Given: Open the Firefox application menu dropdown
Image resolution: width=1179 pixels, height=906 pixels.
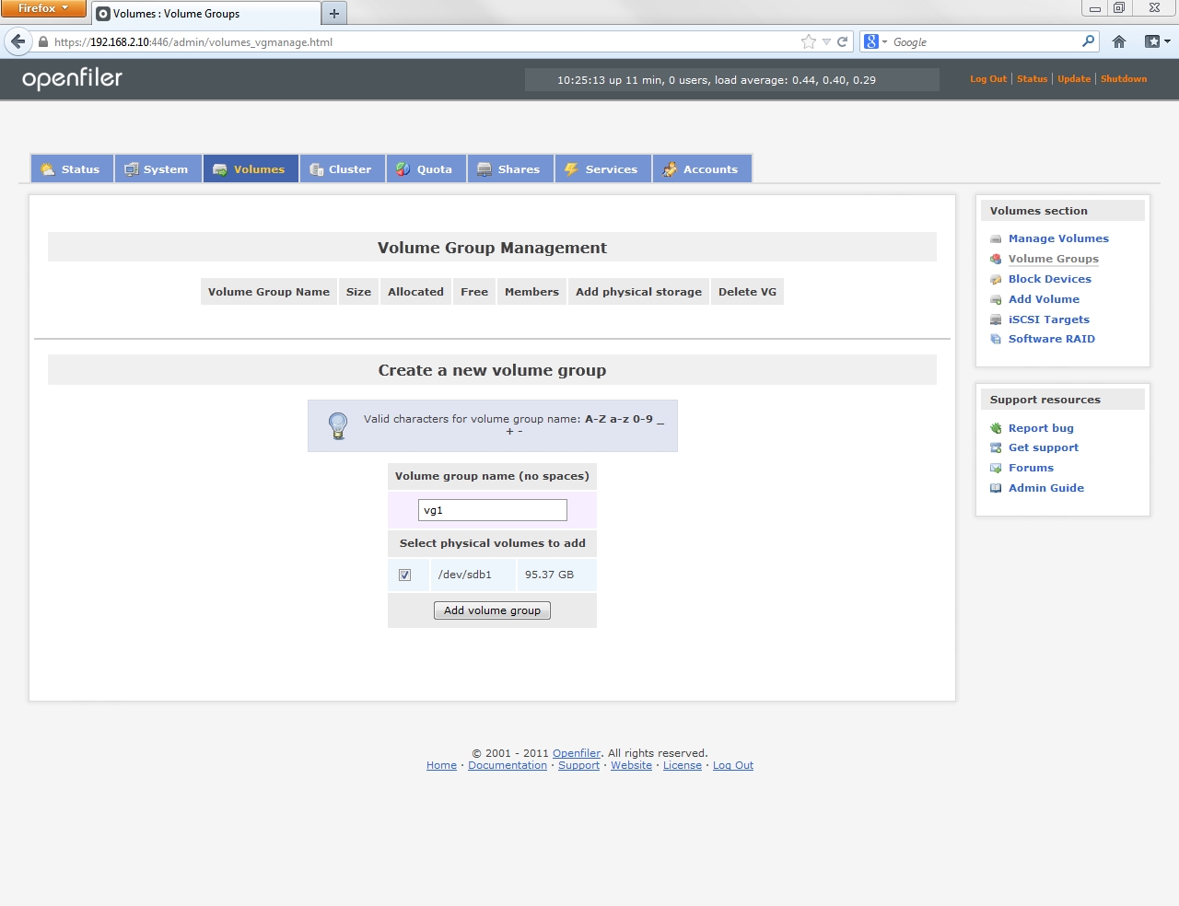Looking at the screenshot, I should (42, 8).
